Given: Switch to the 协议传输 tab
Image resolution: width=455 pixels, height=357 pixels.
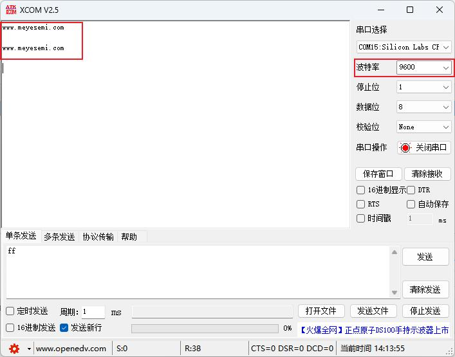Looking at the screenshot, I should (98, 237).
